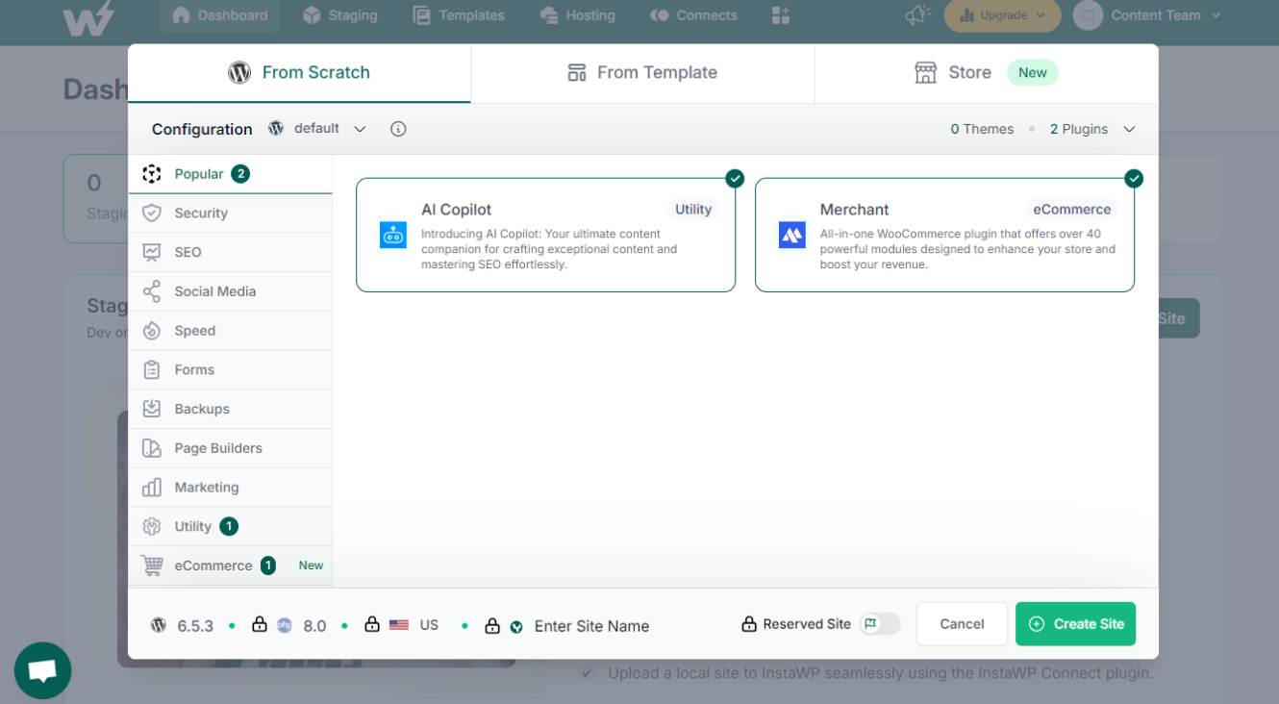Switch to the From Template tab

pyautogui.click(x=642, y=73)
